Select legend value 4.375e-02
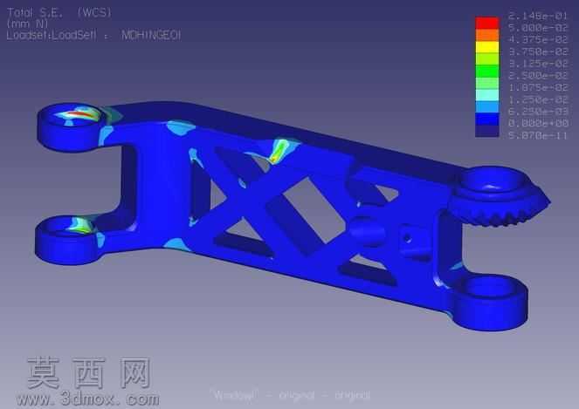Screen dimensions: 579x409 (x=538, y=39)
